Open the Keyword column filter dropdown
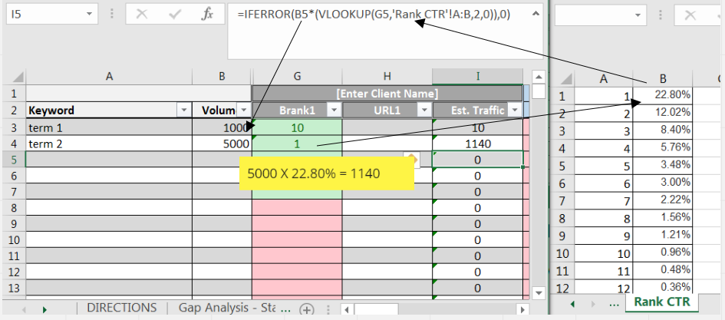Viewport: 725px width, 320px height. pyautogui.click(x=183, y=111)
